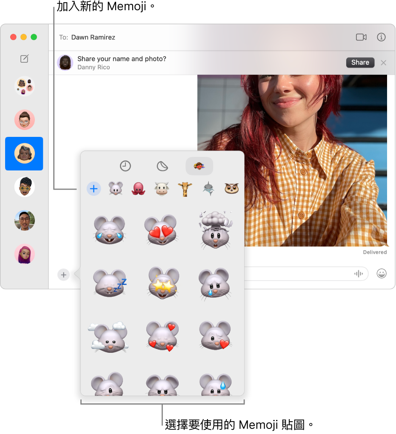Click the Delivered status text
The height and width of the screenshot is (434, 396).
point(375,252)
